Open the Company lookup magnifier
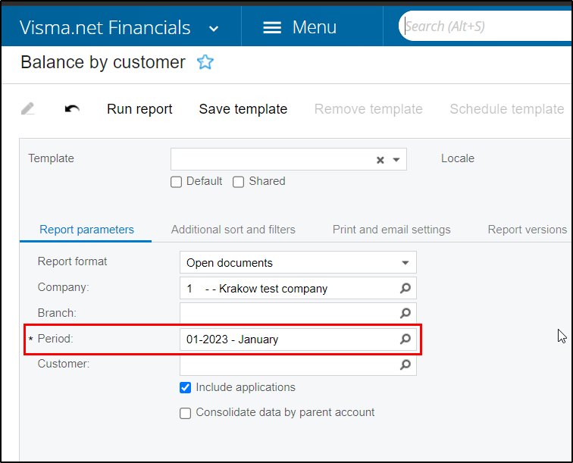 coord(405,288)
